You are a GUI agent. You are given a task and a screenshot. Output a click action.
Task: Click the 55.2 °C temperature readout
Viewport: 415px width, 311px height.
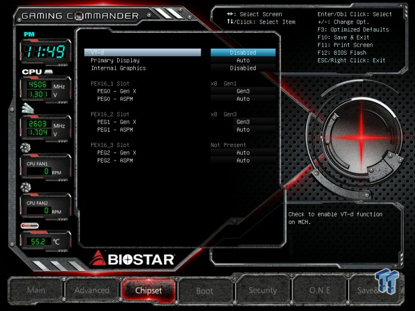39,241
